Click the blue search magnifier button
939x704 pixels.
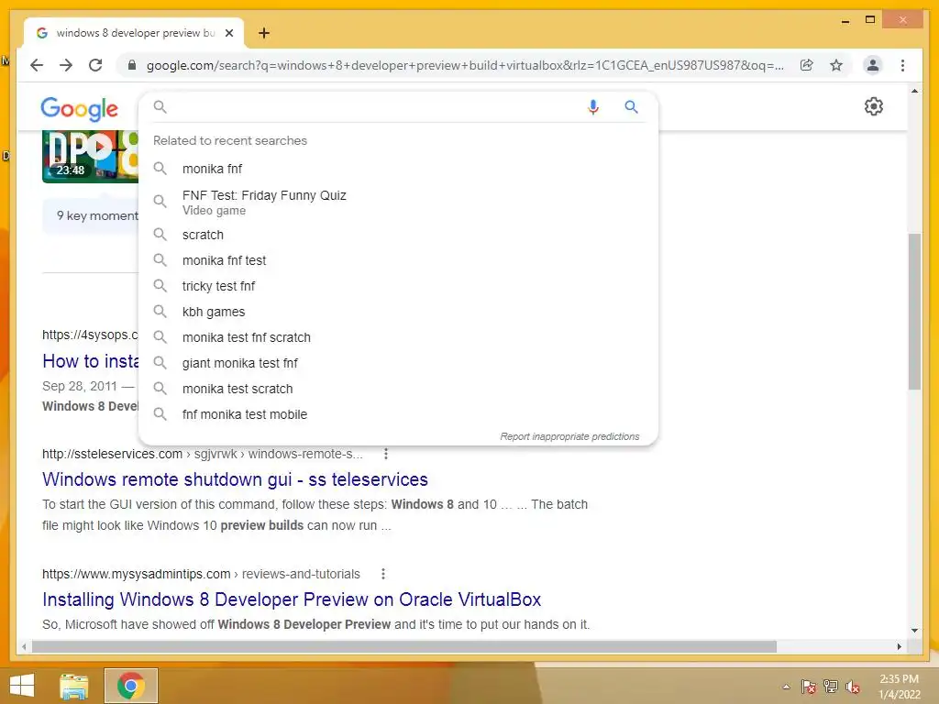(631, 107)
